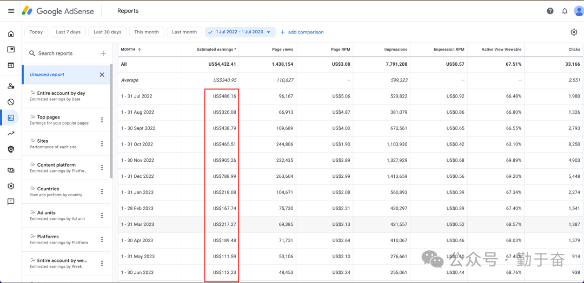Screen dimensions: 584x283
Task: Open the account avatar menu
Action: (x=579, y=11)
